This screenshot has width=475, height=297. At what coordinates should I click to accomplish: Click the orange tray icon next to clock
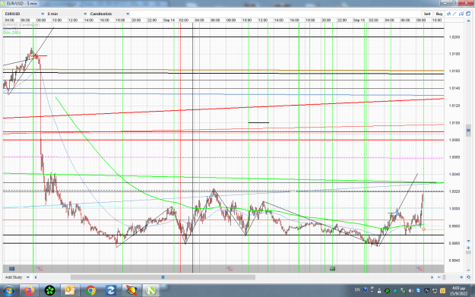[442, 291]
